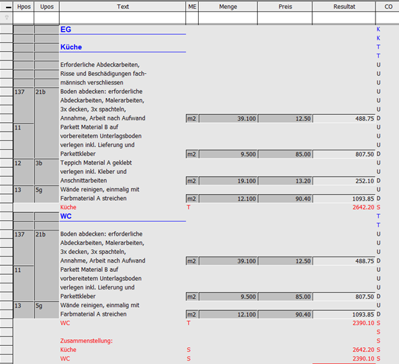Select the Hpos column header
Viewport: 399px width, 364px height.
[24, 7]
